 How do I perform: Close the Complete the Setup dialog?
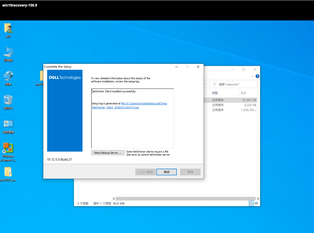click(198, 67)
